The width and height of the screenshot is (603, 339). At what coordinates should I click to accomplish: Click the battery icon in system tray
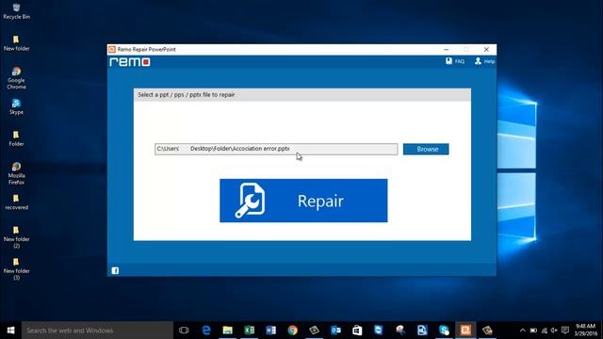point(533,331)
